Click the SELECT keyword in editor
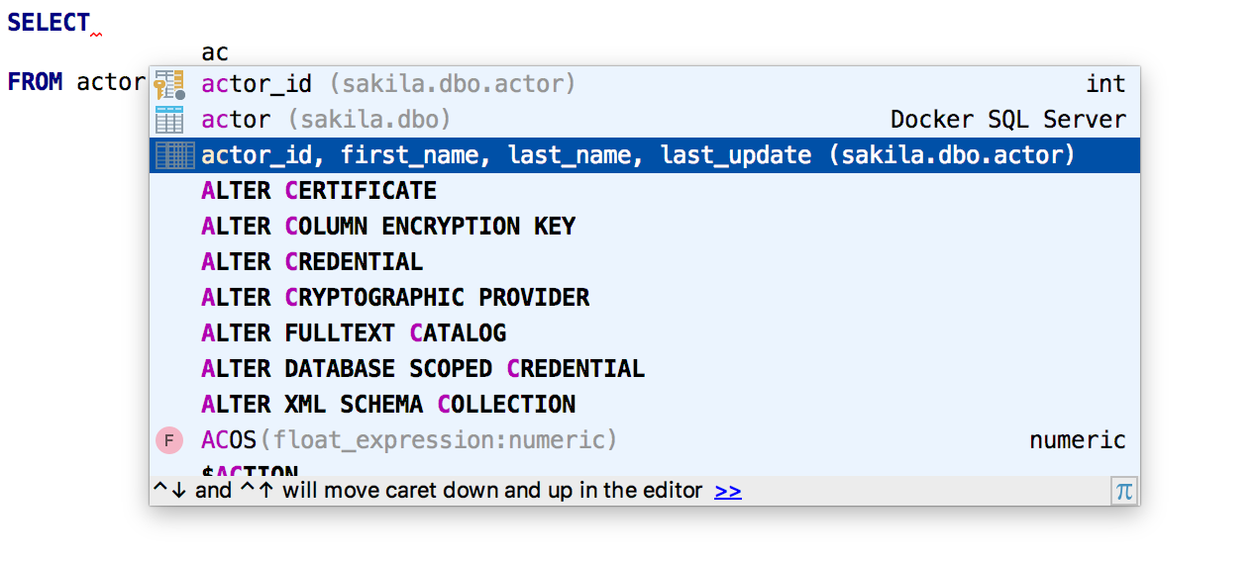1258x564 pixels. coord(49,22)
